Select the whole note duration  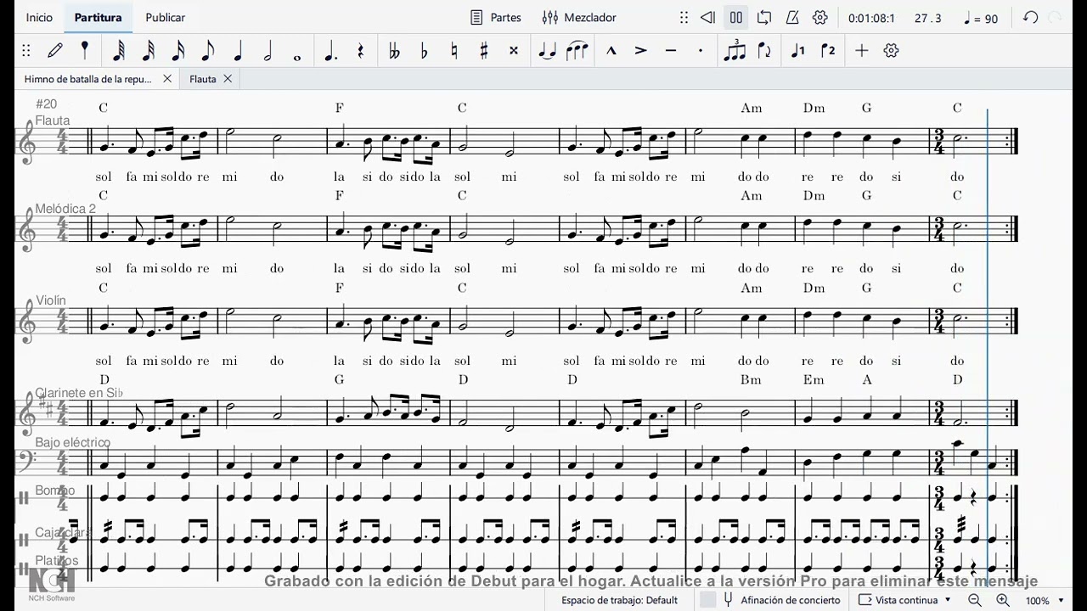click(297, 57)
